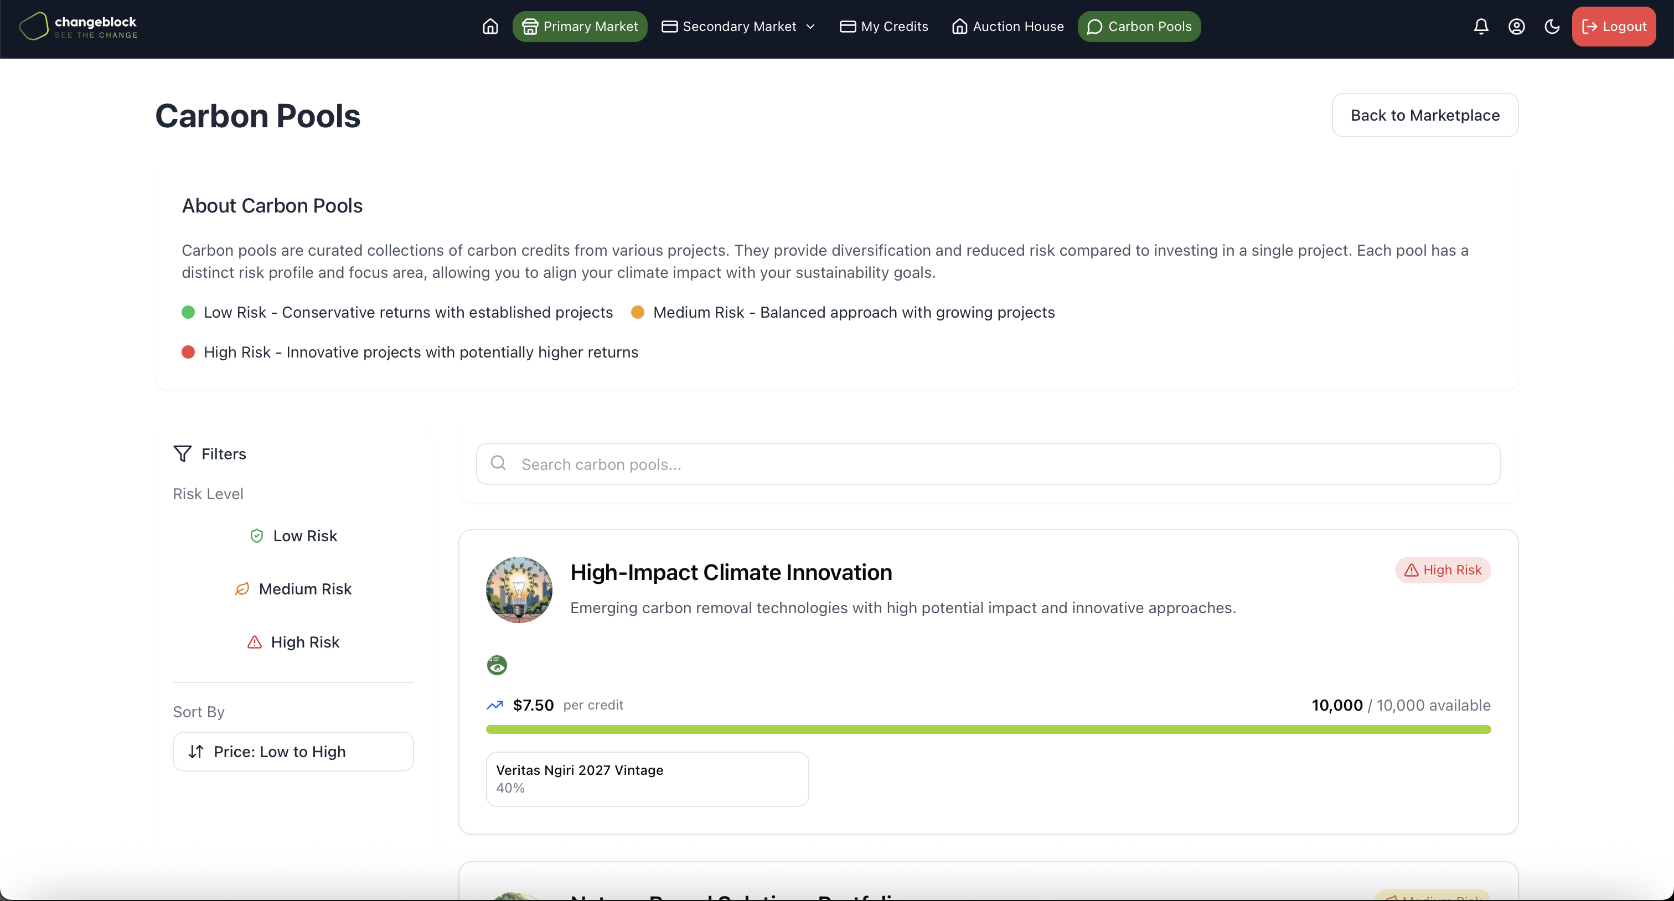This screenshot has width=1674, height=901.
Task: Click the 'Risk Level' label
Action: pos(208,494)
